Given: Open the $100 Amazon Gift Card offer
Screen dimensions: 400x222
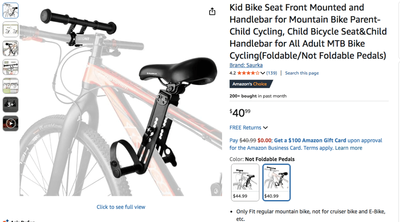Looking at the screenshot, I should (310, 140).
